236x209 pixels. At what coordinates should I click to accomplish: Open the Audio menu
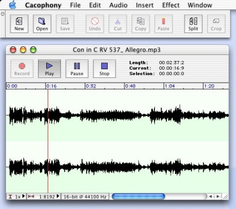pos(118,5)
